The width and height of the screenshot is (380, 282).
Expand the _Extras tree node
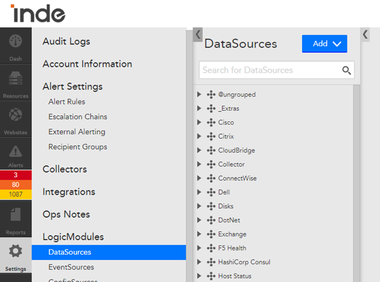(x=199, y=108)
